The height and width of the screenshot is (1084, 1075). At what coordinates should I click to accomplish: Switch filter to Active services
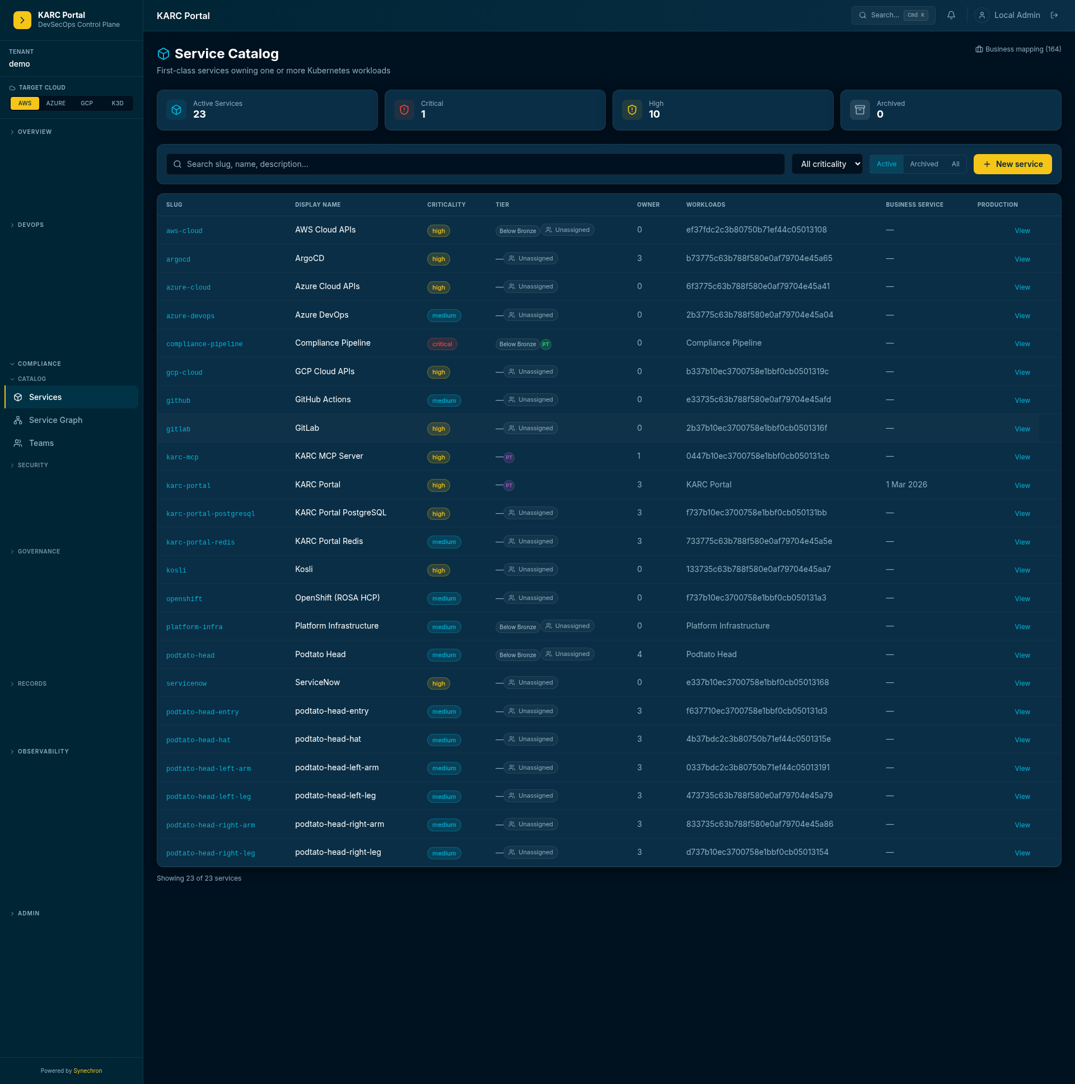(x=886, y=164)
